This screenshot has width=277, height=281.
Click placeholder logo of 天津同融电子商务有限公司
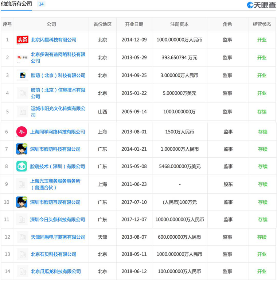point(23,237)
